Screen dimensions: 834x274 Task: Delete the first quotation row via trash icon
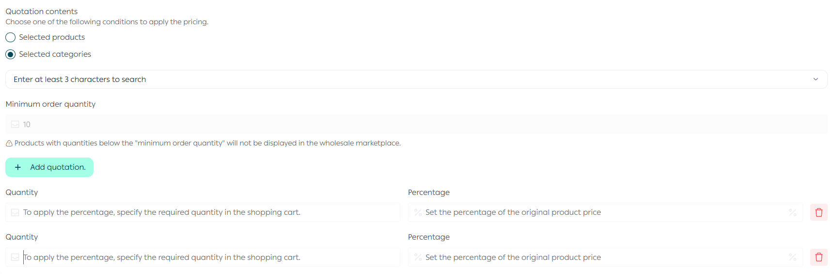(818, 212)
